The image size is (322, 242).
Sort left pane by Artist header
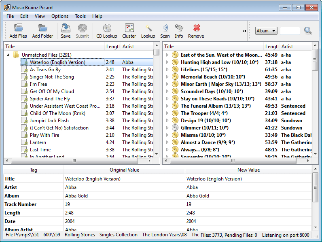[137, 47]
